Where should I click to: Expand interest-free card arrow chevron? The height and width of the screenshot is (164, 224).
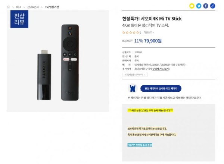point(170,69)
